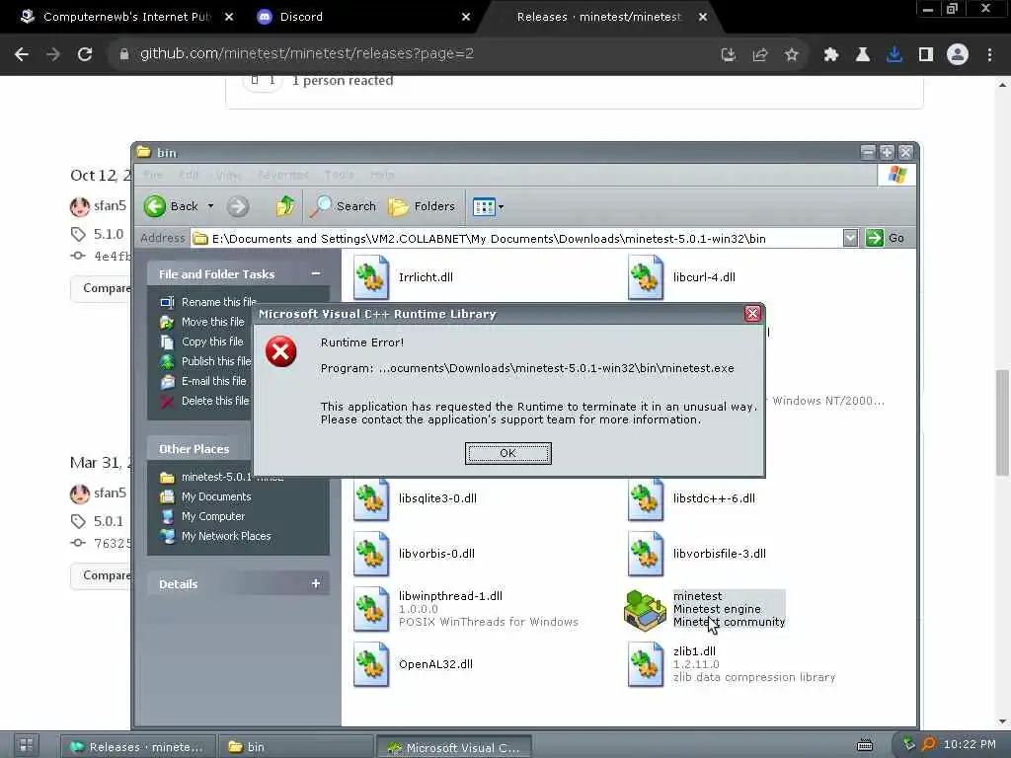Collapse the File and Folder Tasks panel

[x=316, y=274]
